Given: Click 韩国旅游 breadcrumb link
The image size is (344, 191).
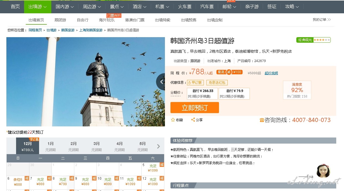Looking at the screenshot, I should pos(68,30).
